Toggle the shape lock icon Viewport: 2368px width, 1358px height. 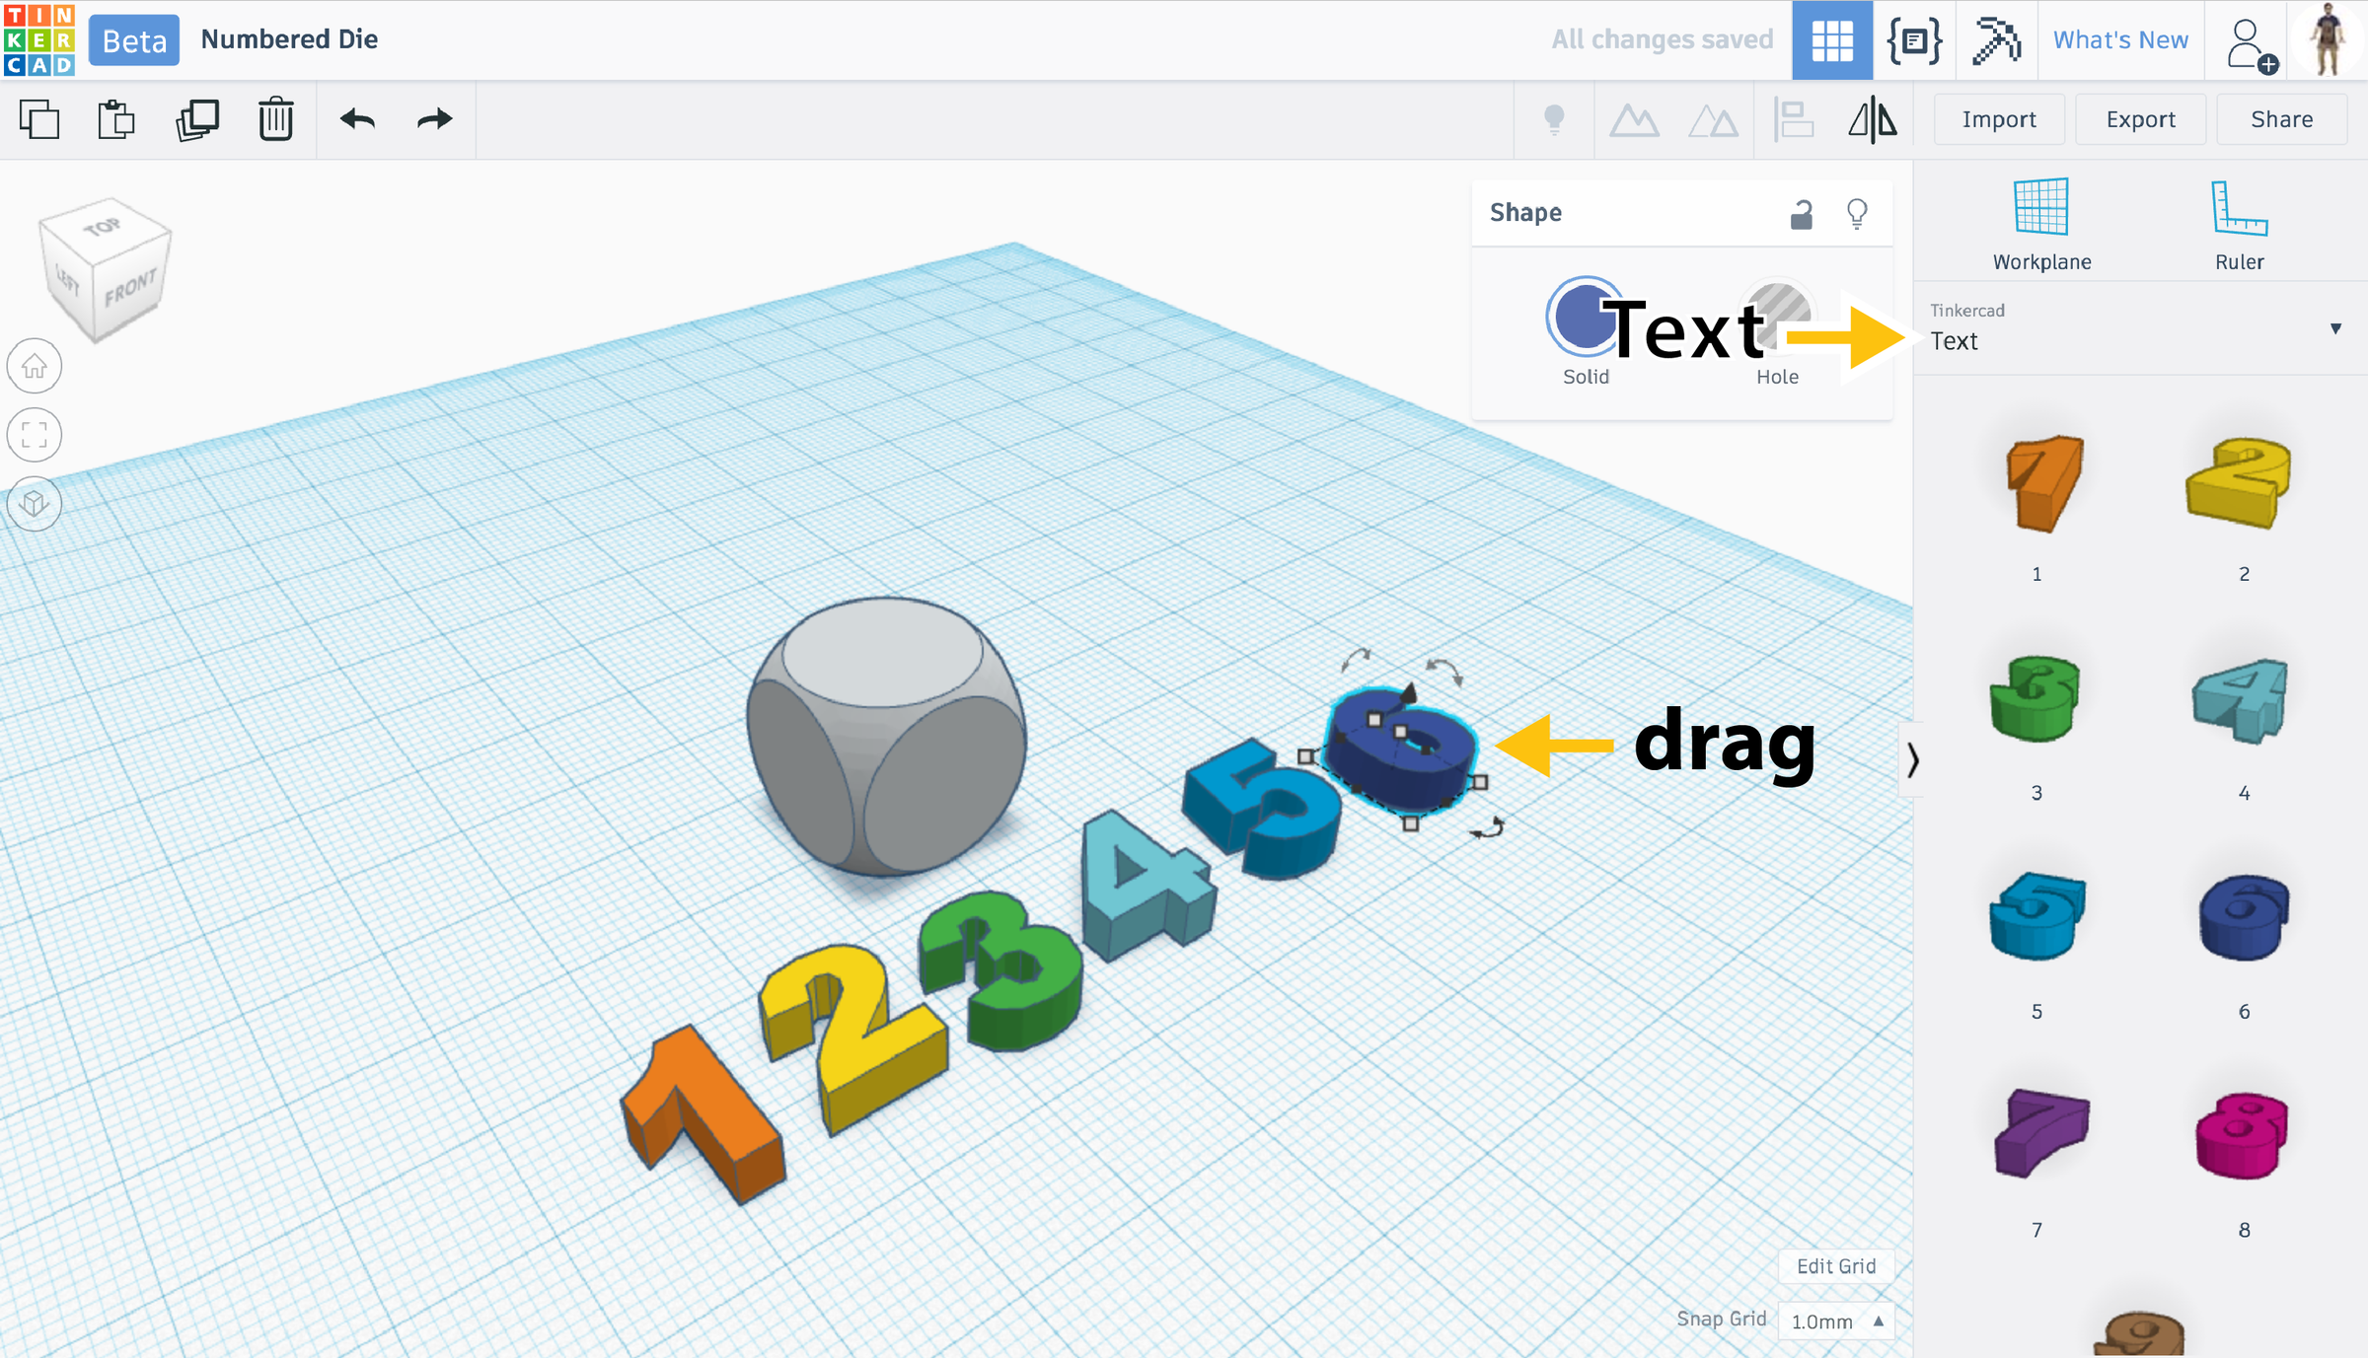(x=1801, y=213)
